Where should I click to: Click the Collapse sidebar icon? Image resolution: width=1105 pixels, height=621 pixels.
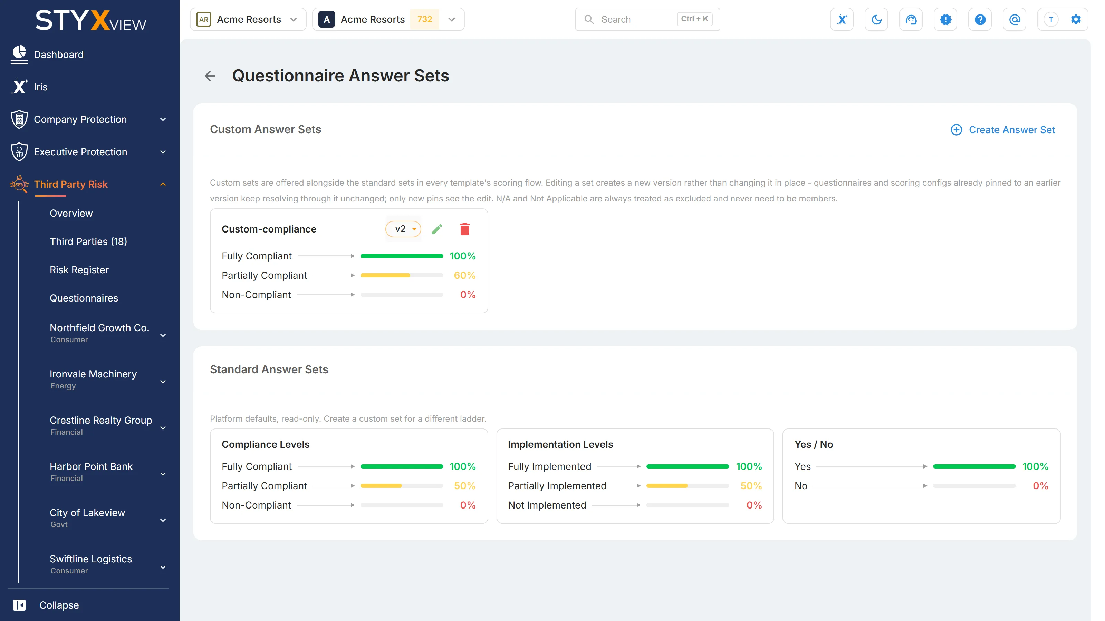[19, 605]
